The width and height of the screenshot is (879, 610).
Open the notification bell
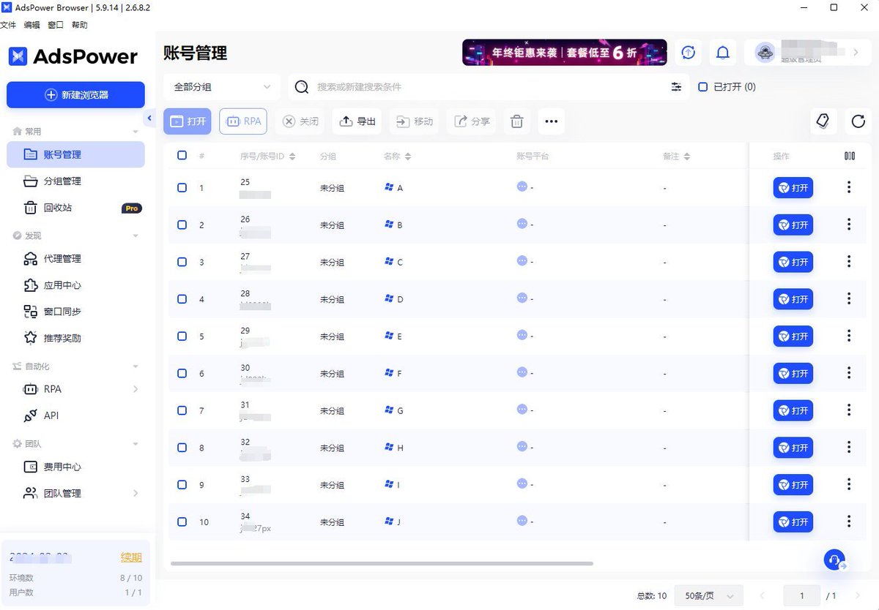point(722,53)
